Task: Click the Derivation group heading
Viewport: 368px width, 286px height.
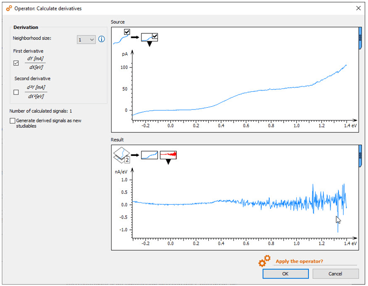Action: (26, 27)
